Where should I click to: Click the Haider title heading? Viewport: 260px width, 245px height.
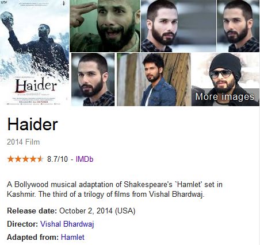[32, 125]
